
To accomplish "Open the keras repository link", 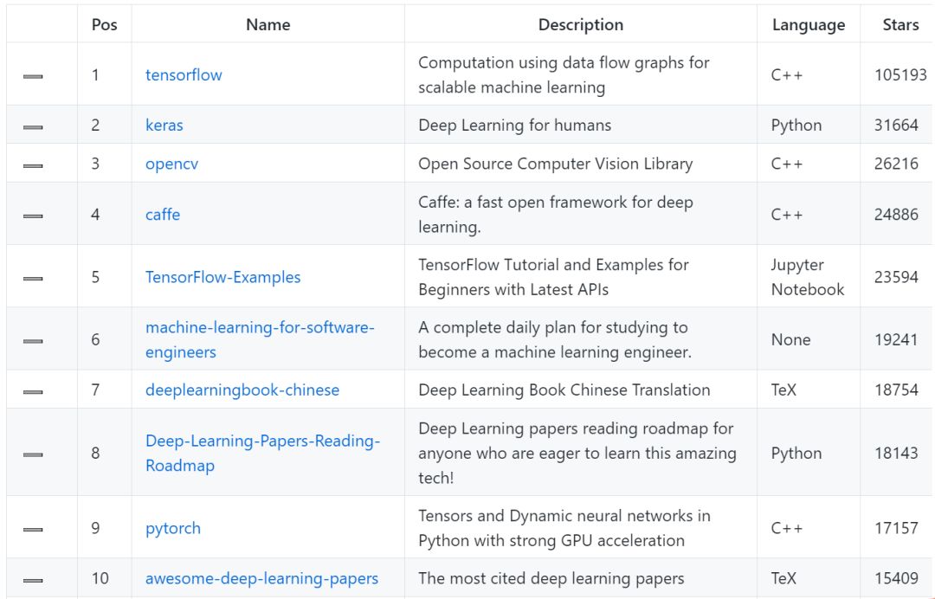I will coord(164,125).
